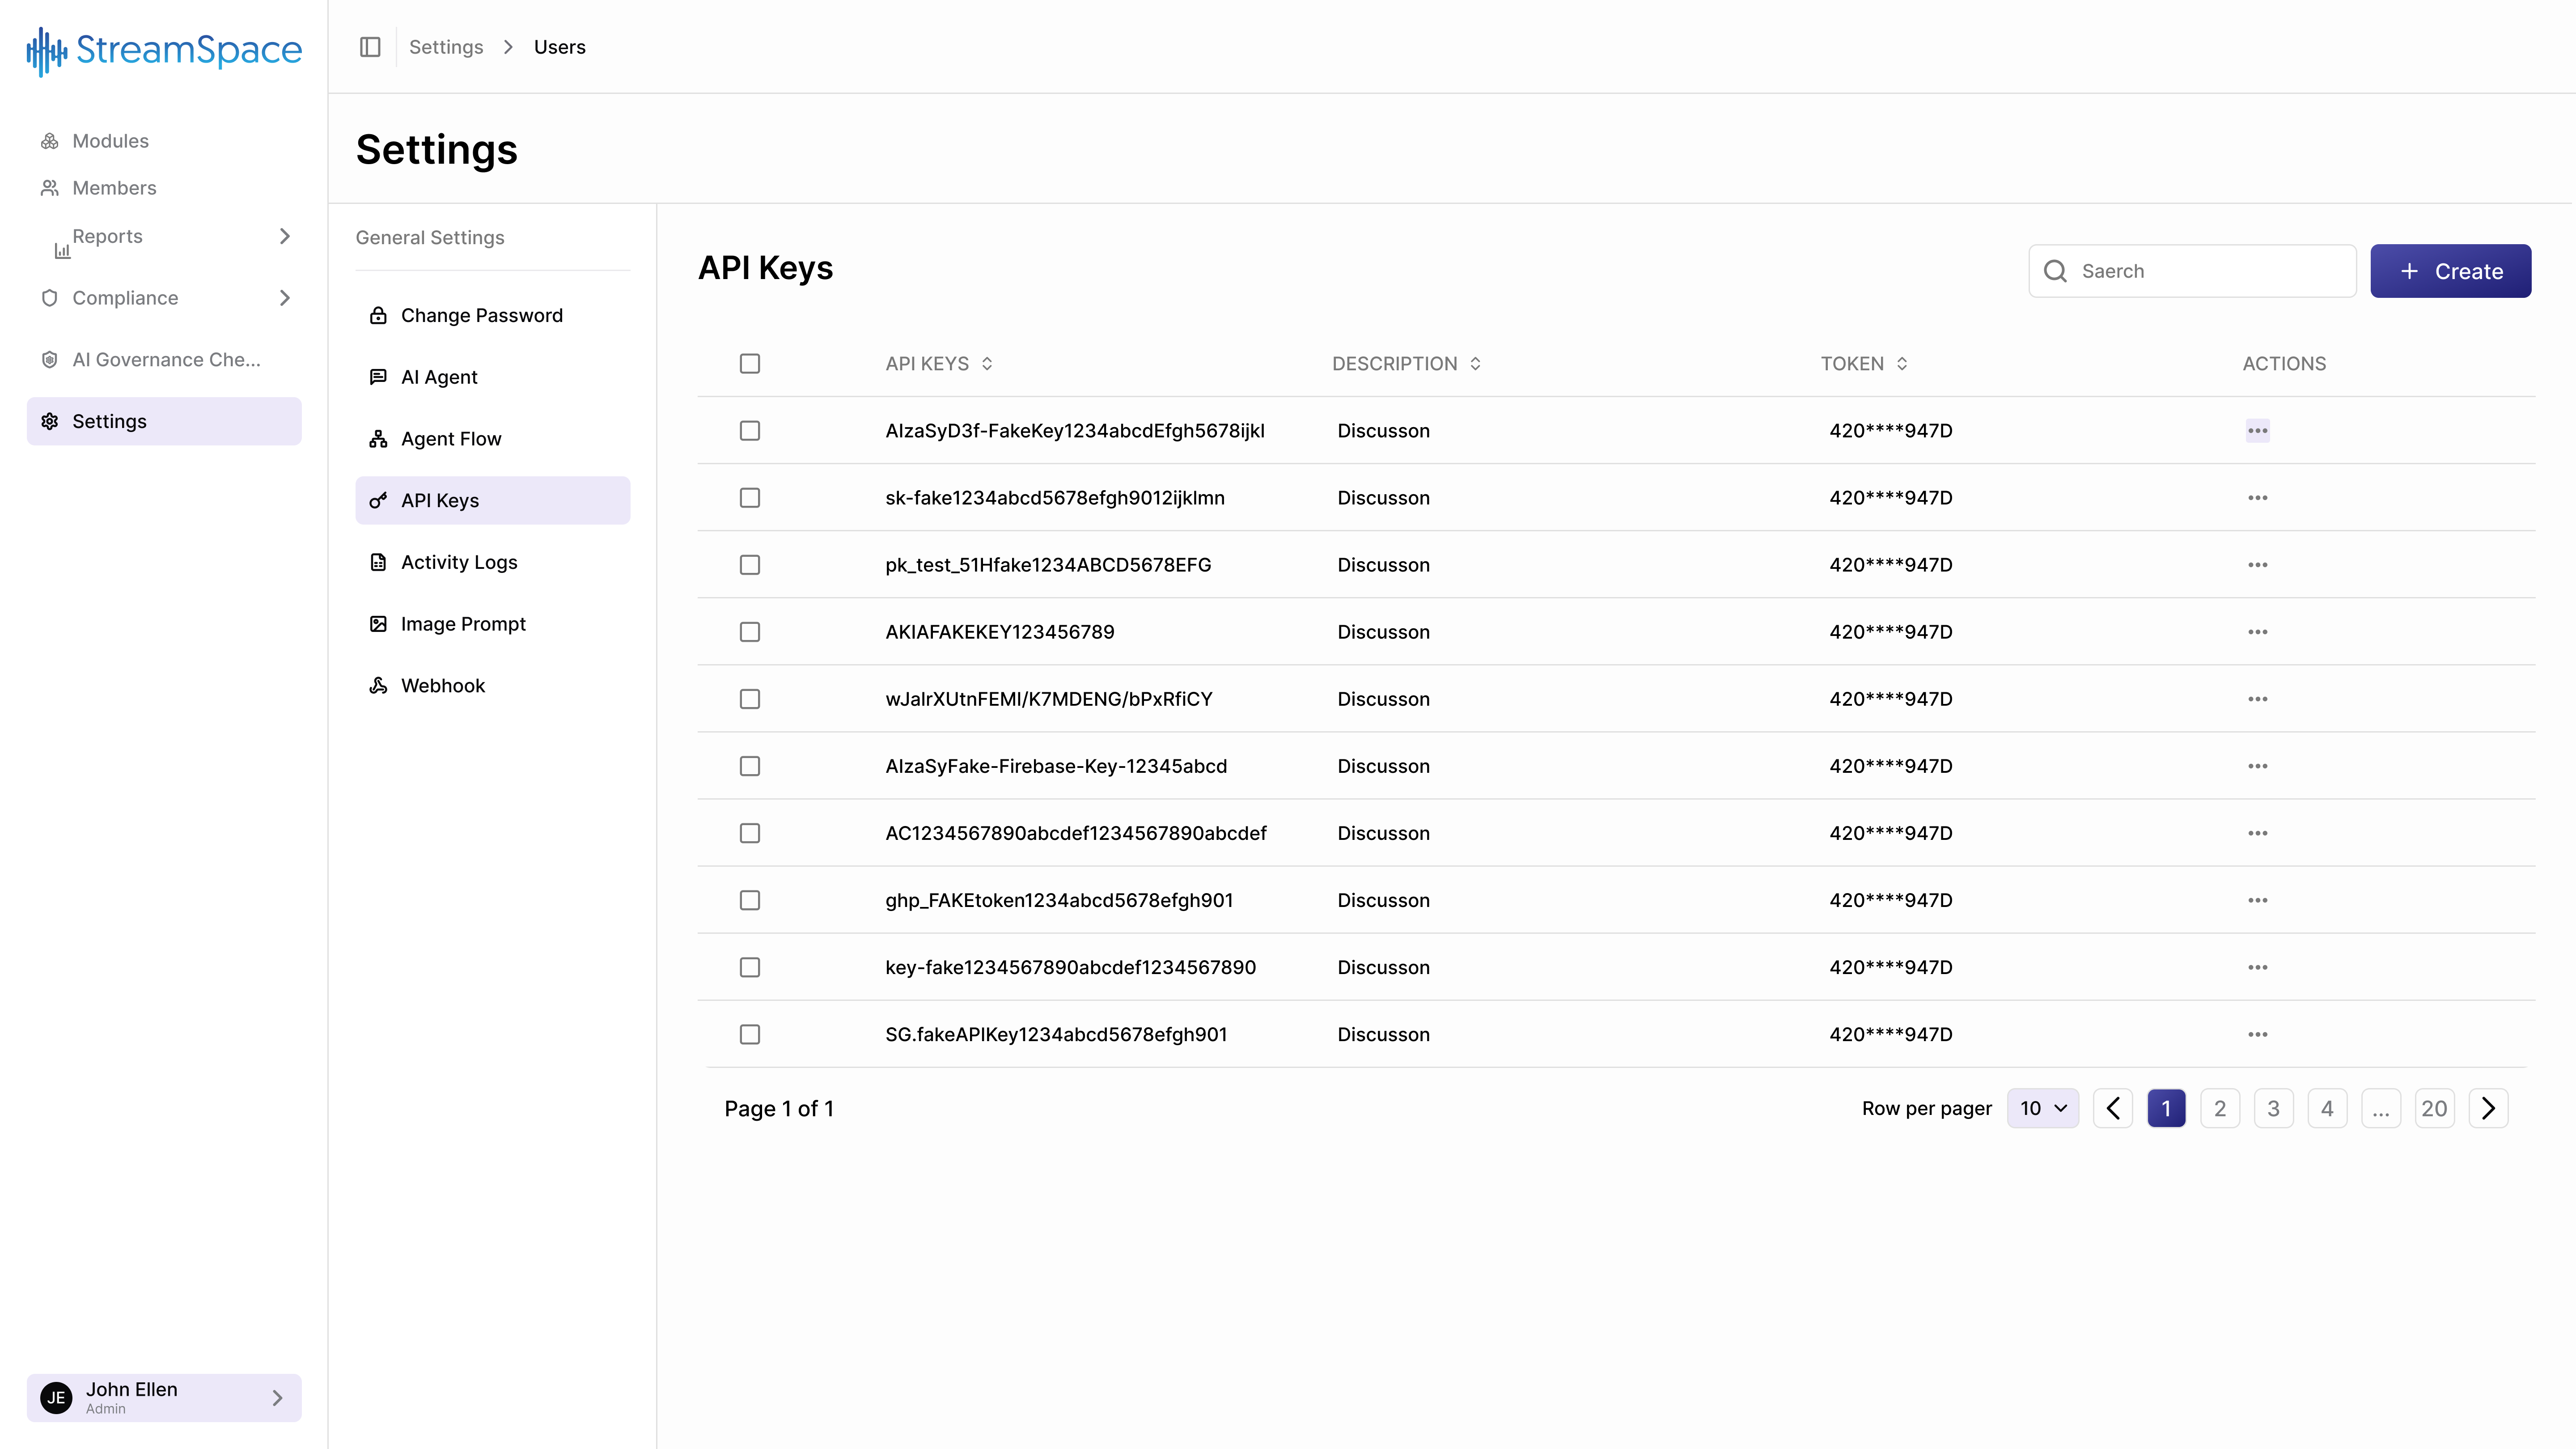The width and height of the screenshot is (2576, 1449).
Task: Click the Reports chart icon
Action: pos(62,250)
